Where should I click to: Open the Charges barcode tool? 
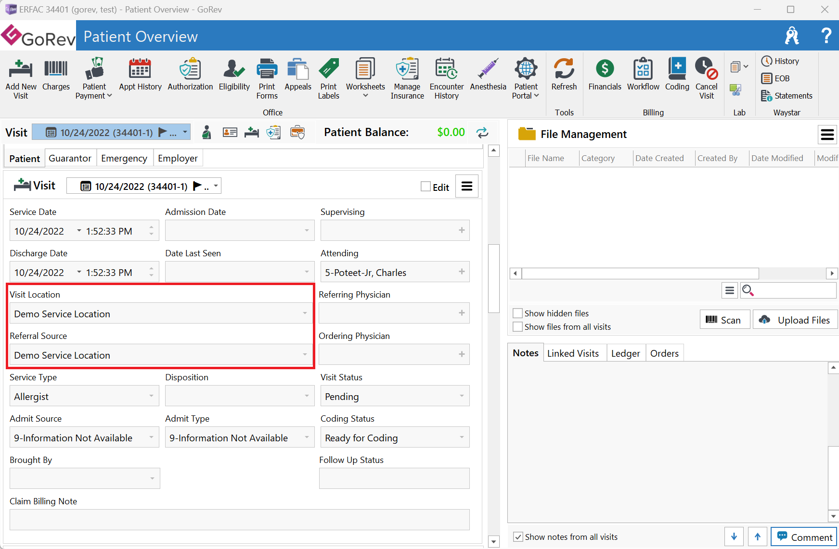56,75
